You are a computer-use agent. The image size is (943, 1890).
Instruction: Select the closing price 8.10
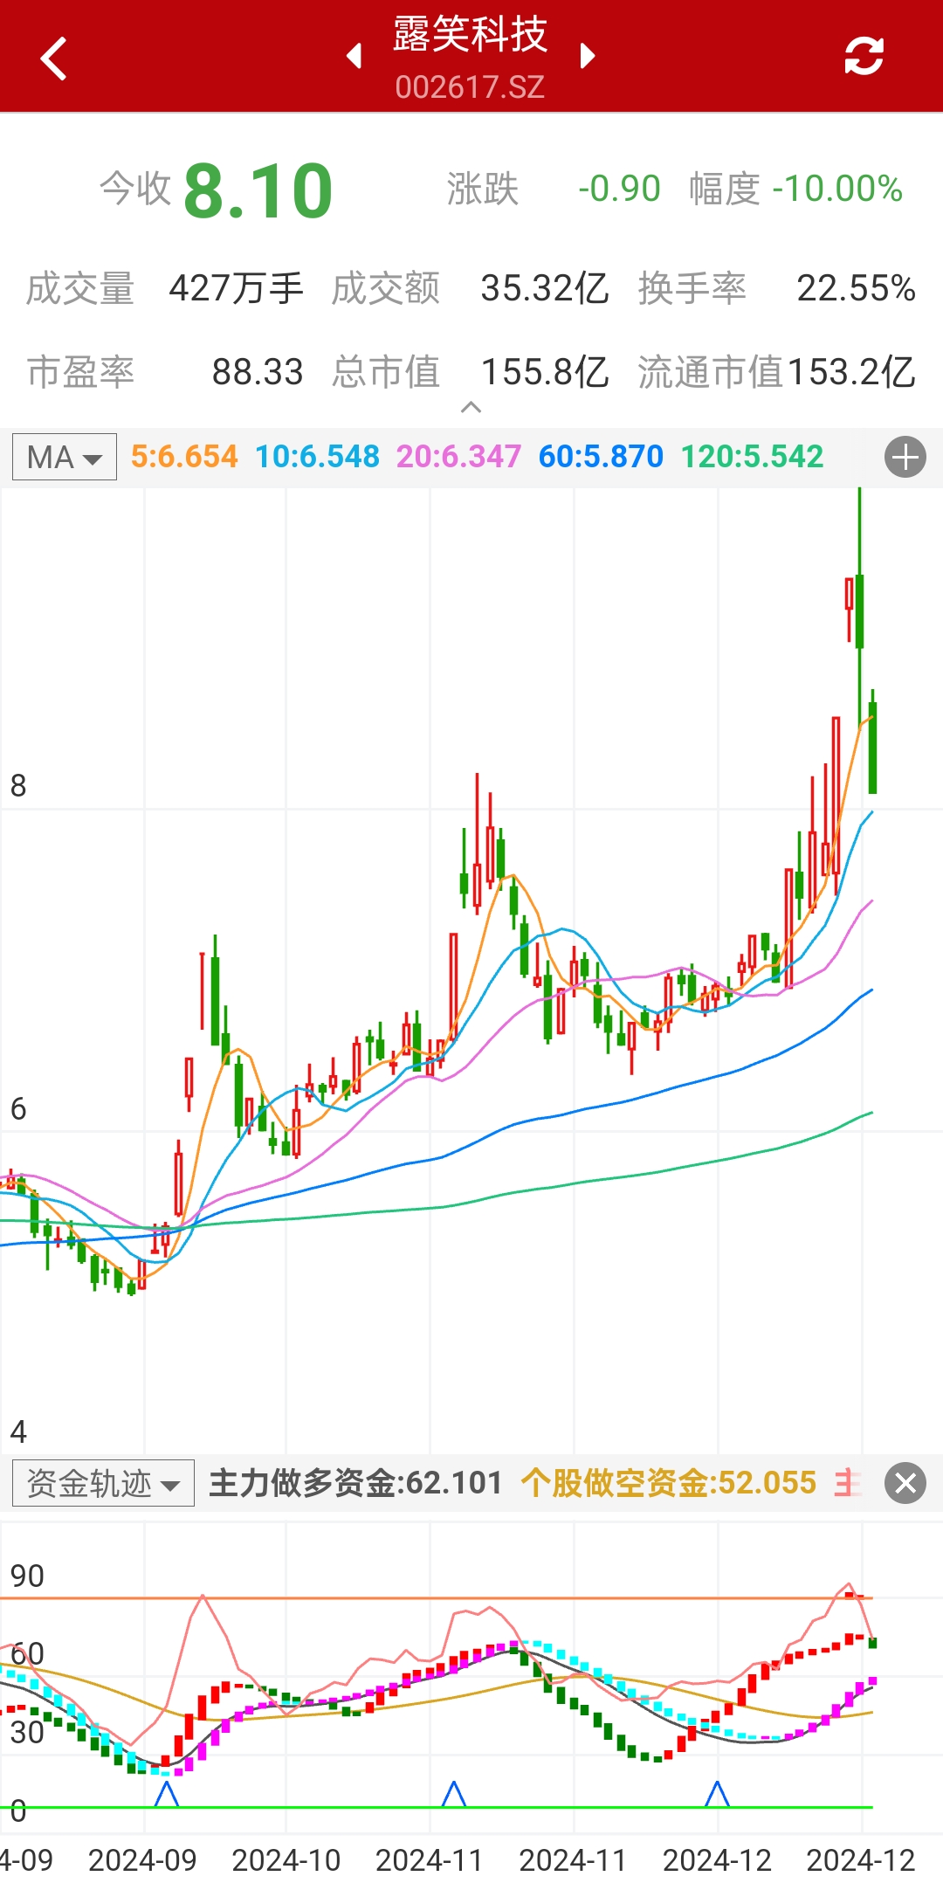[258, 190]
